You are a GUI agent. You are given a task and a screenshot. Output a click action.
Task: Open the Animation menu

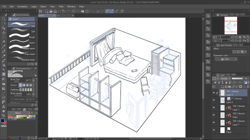pyautogui.click(x=22, y=7)
